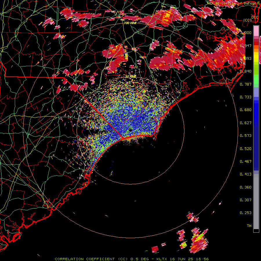This screenshot has width=261, height=261.
Task: Click the 0.680 legend value
Action: click(x=246, y=110)
